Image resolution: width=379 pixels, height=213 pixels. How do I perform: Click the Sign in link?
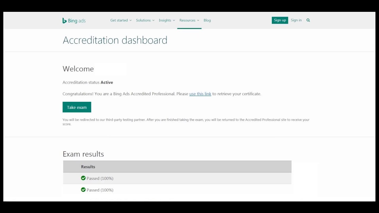click(296, 20)
